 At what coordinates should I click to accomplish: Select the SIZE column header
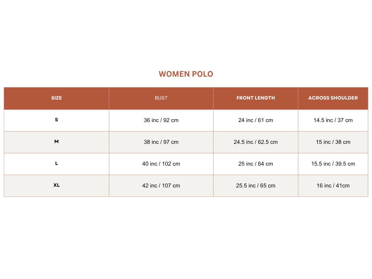[56, 98]
